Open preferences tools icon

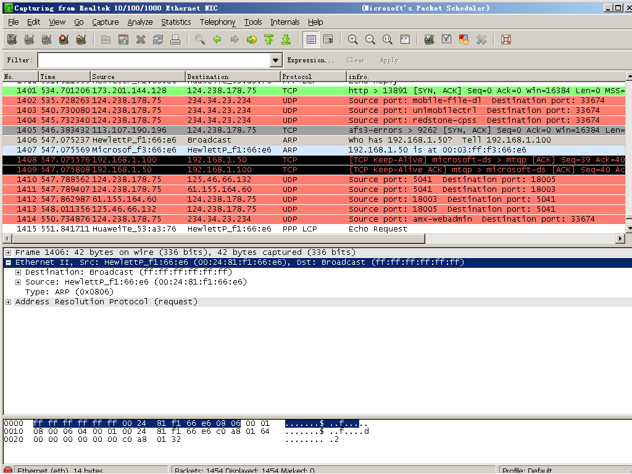[x=481, y=39]
